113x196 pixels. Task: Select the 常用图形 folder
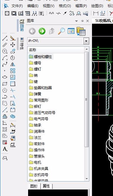click(38, 100)
